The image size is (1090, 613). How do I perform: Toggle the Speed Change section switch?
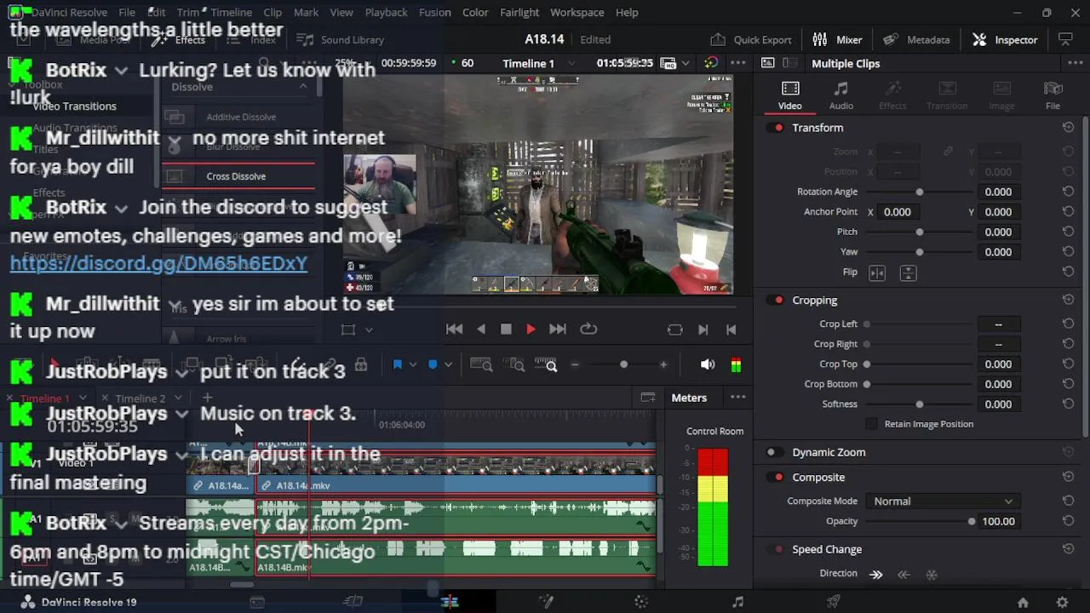coord(775,549)
